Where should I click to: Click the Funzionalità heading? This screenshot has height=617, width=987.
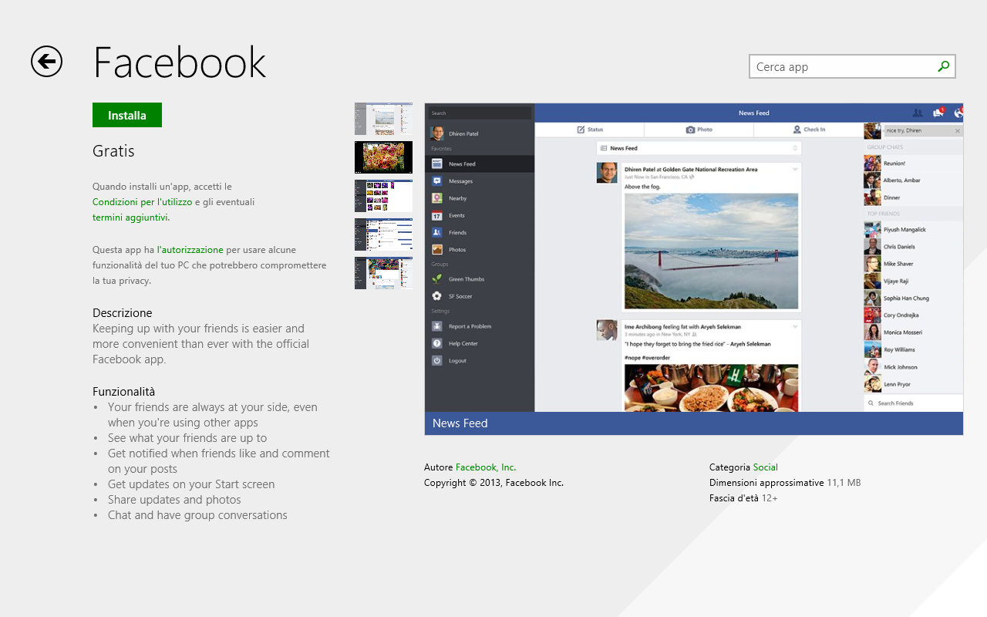pyautogui.click(x=124, y=391)
